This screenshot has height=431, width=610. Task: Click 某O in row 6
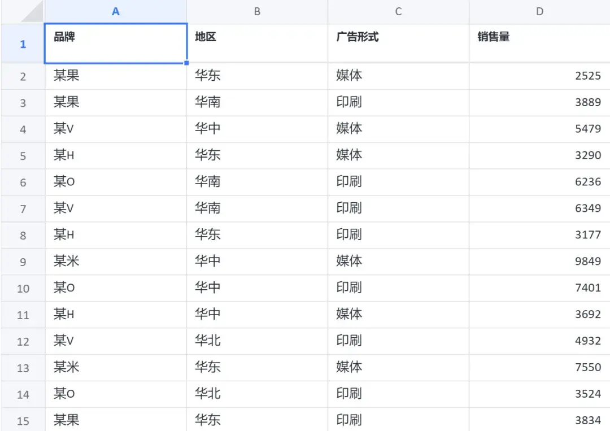point(64,181)
